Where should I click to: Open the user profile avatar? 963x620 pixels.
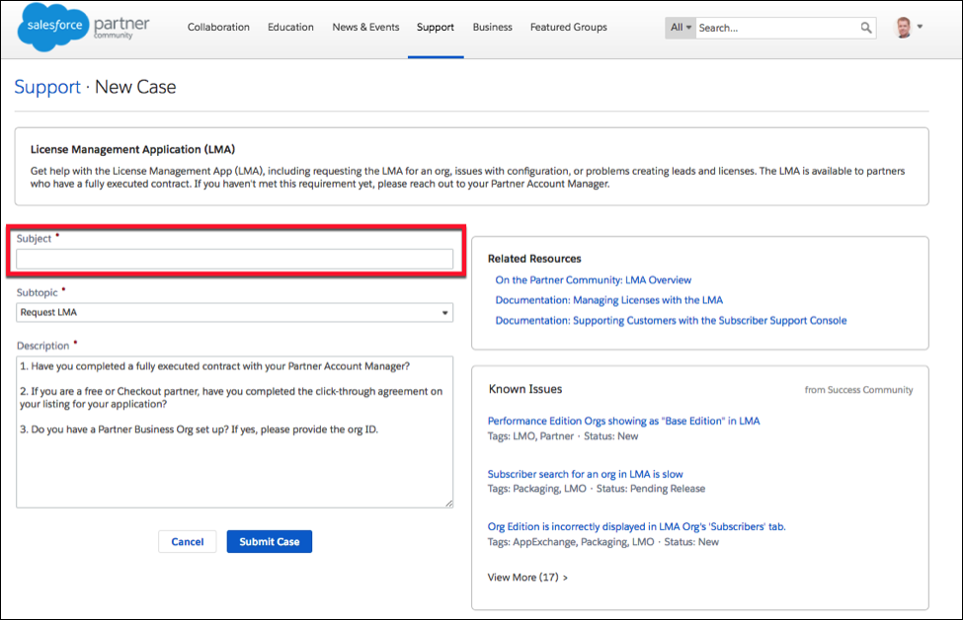[903, 27]
